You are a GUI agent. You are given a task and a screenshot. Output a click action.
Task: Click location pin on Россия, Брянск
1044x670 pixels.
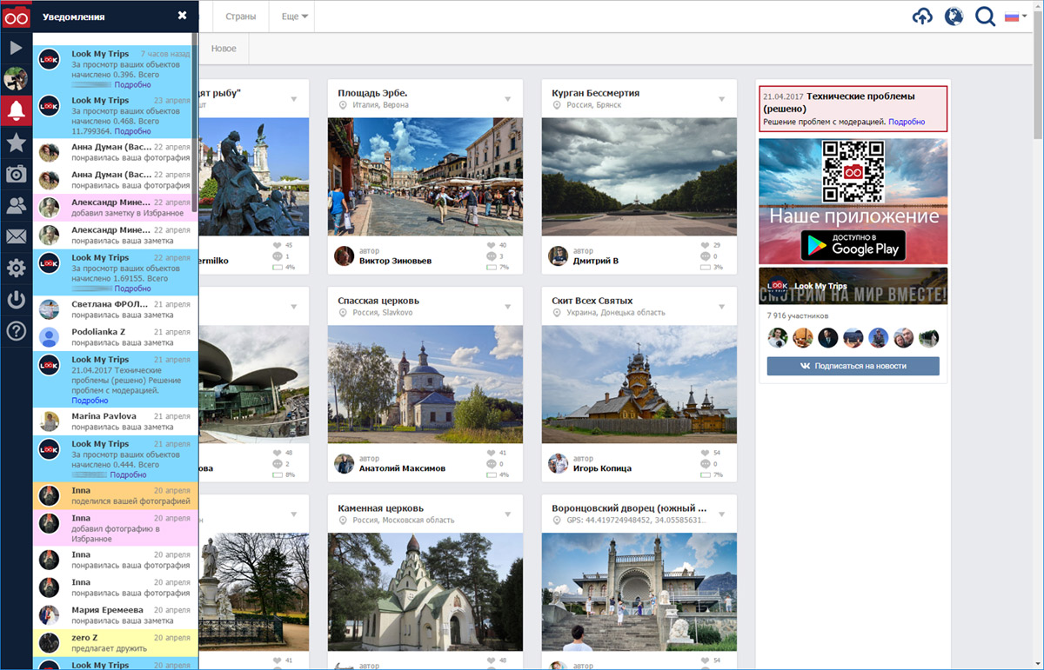557,105
